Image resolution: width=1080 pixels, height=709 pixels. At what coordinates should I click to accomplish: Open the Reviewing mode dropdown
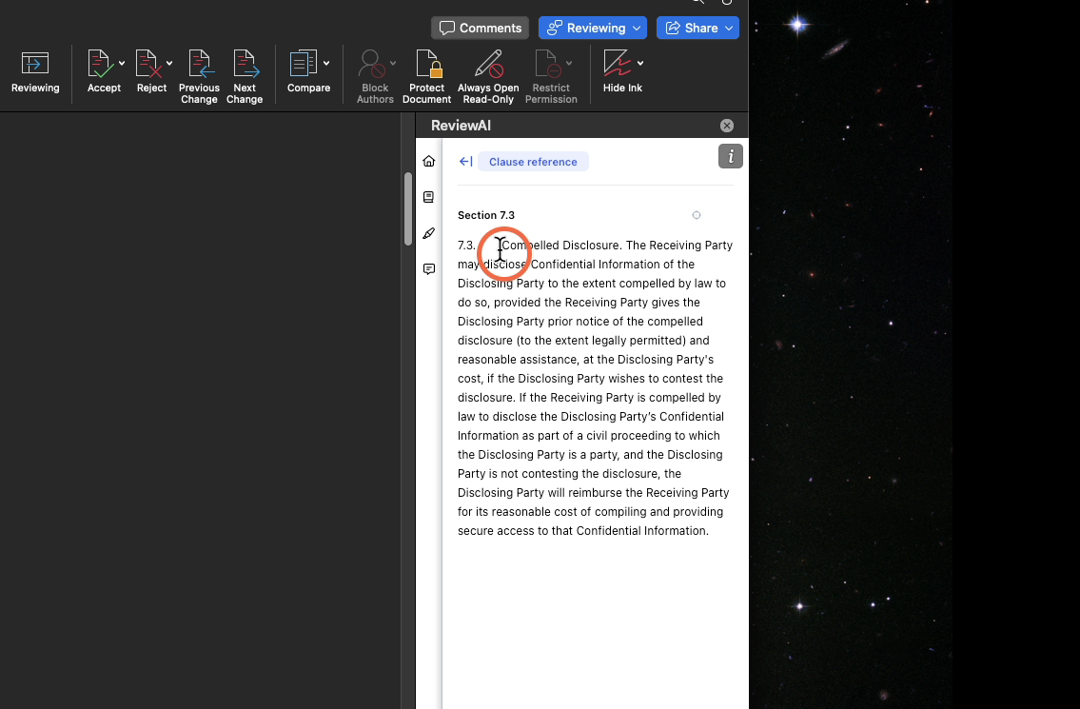click(593, 28)
